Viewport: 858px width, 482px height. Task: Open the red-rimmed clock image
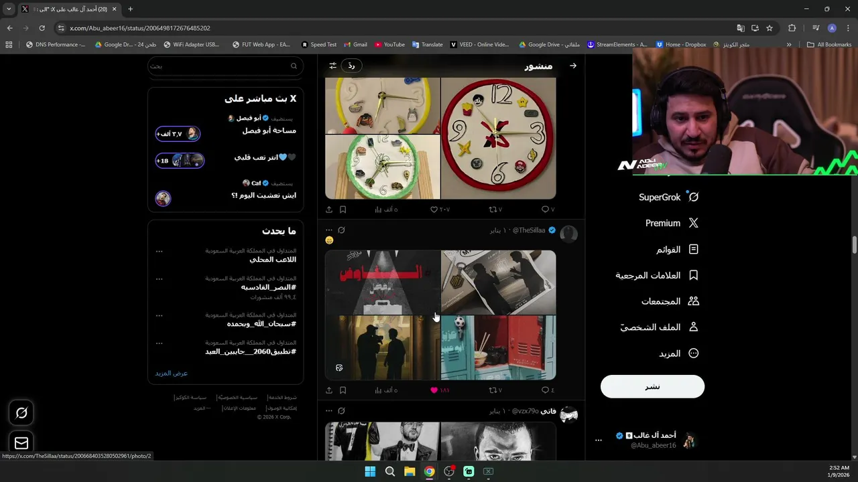[x=498, y=138]
